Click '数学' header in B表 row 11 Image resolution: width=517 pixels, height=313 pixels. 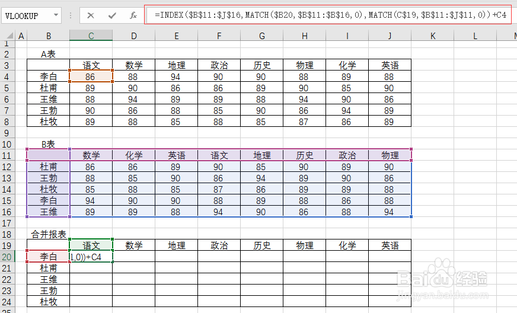91,155
